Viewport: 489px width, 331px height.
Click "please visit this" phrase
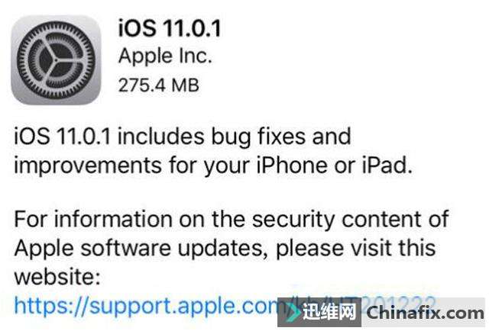pos(356,249)
